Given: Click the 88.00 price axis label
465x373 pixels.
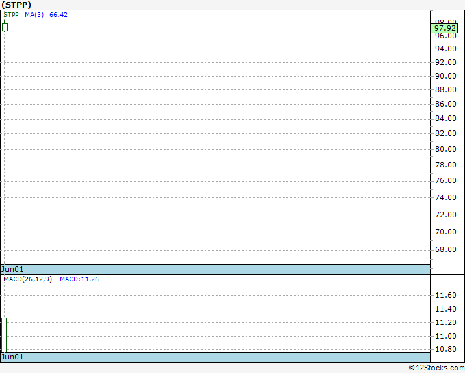Looking at the screenshot, I should [445, 89].
